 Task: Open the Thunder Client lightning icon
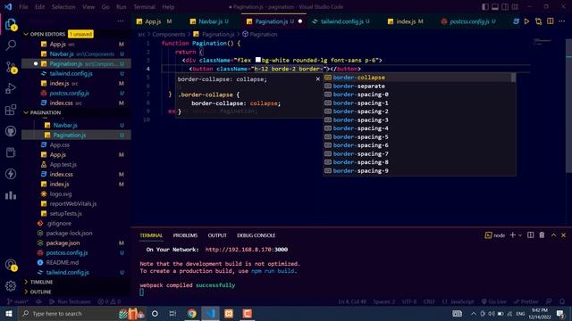pyautogui.click(x=11, y=174)
